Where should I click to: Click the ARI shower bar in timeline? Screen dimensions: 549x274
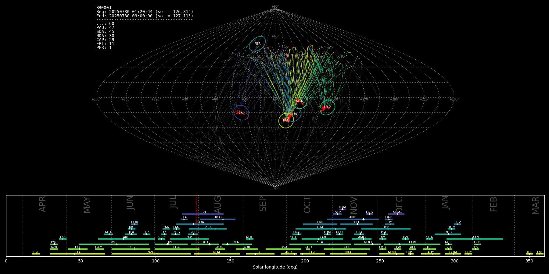(126, 239)
